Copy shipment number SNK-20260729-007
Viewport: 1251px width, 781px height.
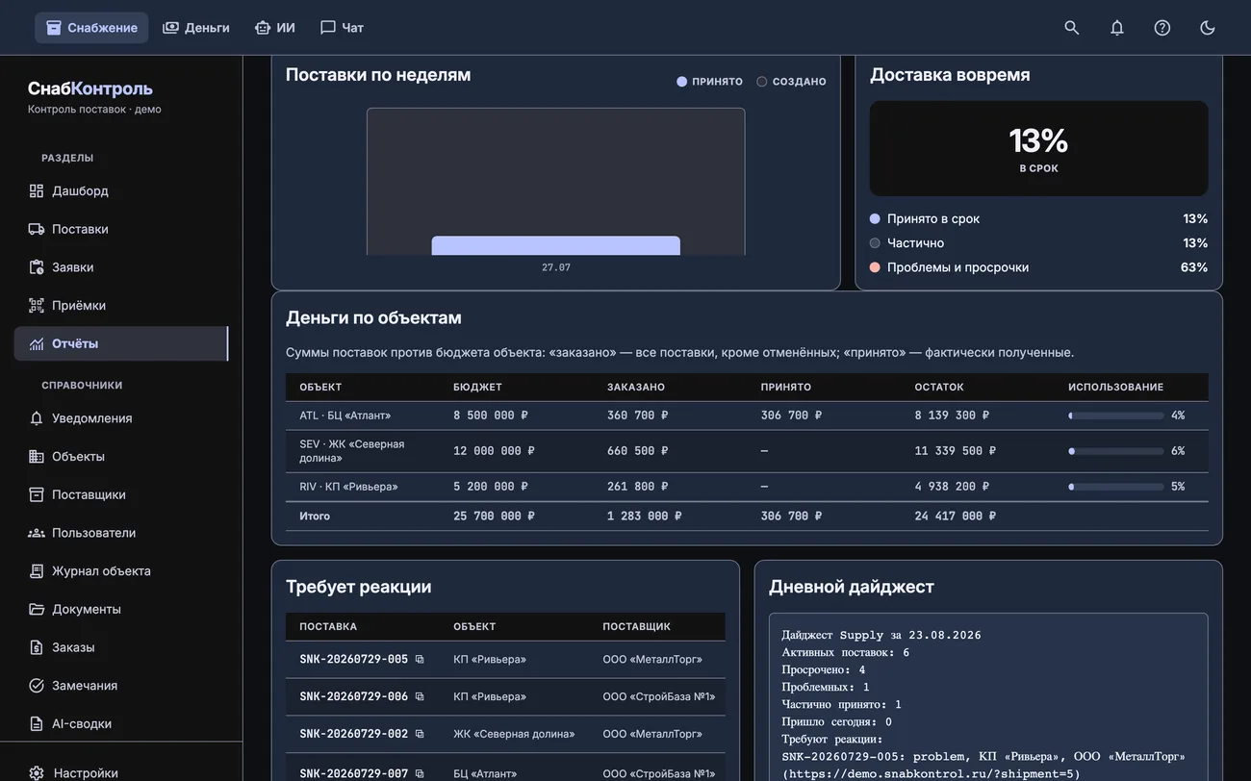tap(420, 773)
